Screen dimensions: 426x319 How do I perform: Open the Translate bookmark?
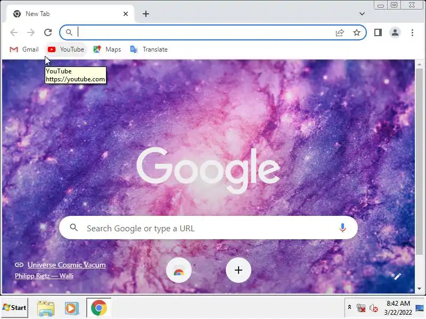coord(149,49)
